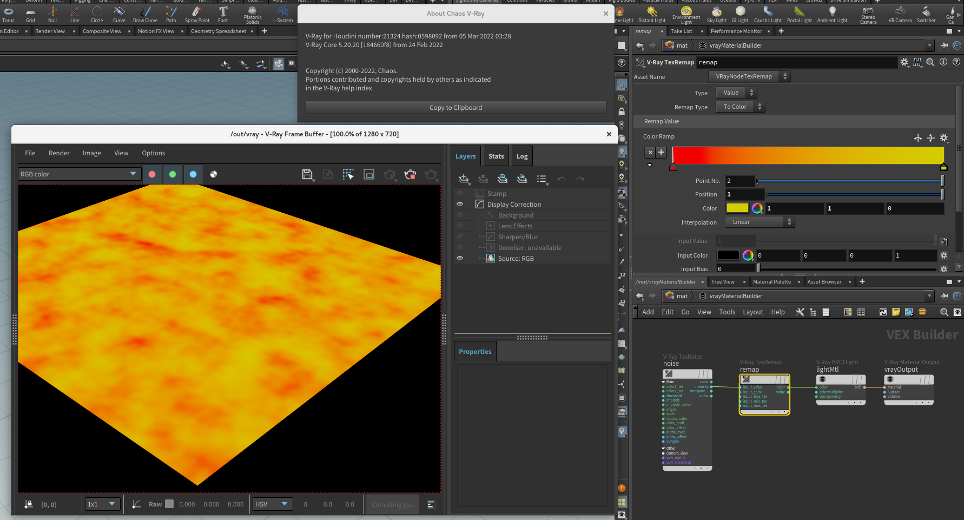Activate region render icon in Frame Buffer
Viewport: 964px width, 520px height.
tap(369, 174)
